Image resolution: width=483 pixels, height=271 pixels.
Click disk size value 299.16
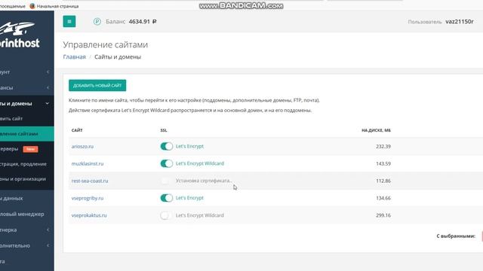point(383,215)
